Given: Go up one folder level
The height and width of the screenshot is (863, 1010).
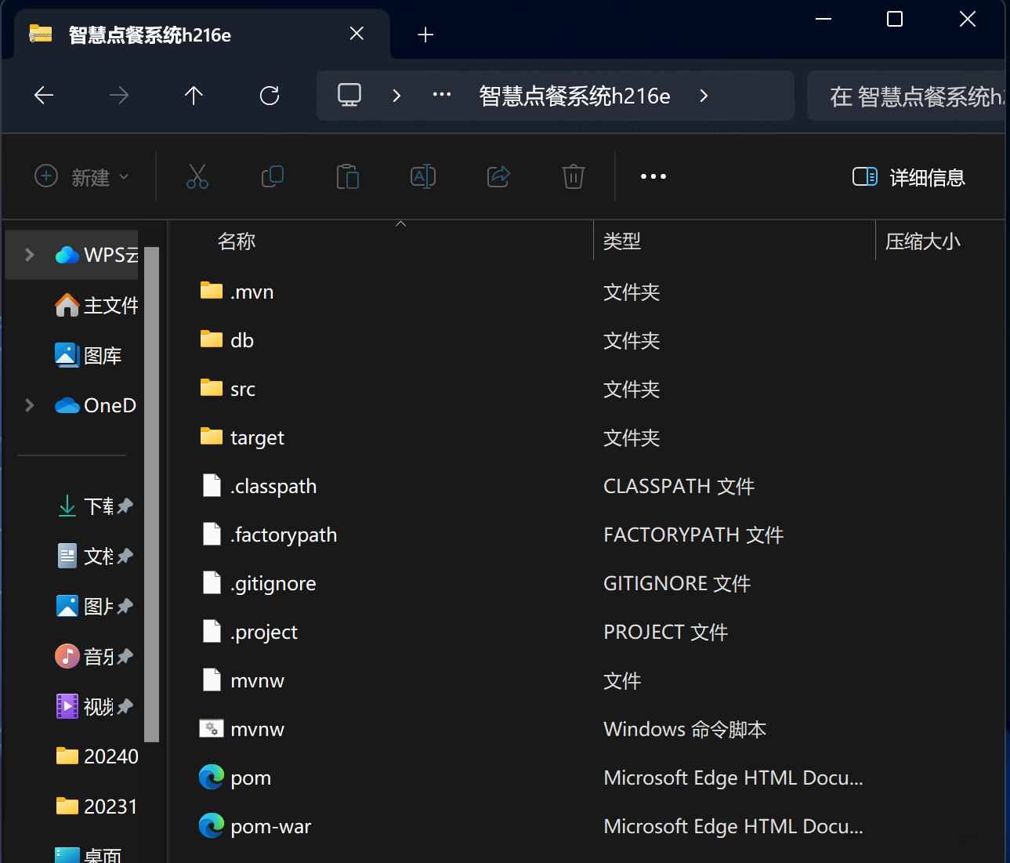Looking at the screenshot, I should [194, 96].
